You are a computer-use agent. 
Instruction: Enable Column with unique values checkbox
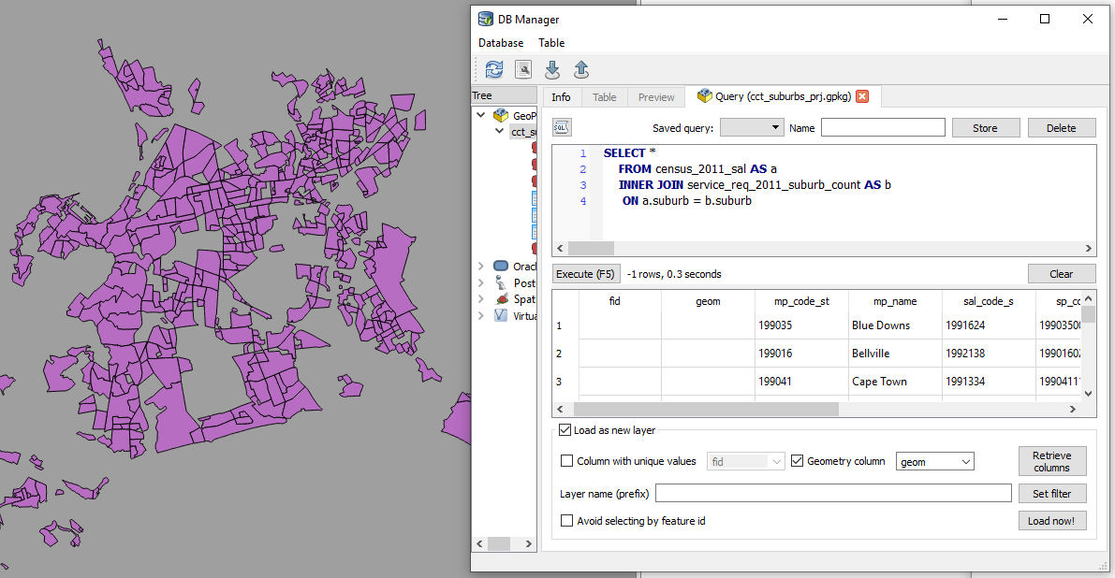566,461
